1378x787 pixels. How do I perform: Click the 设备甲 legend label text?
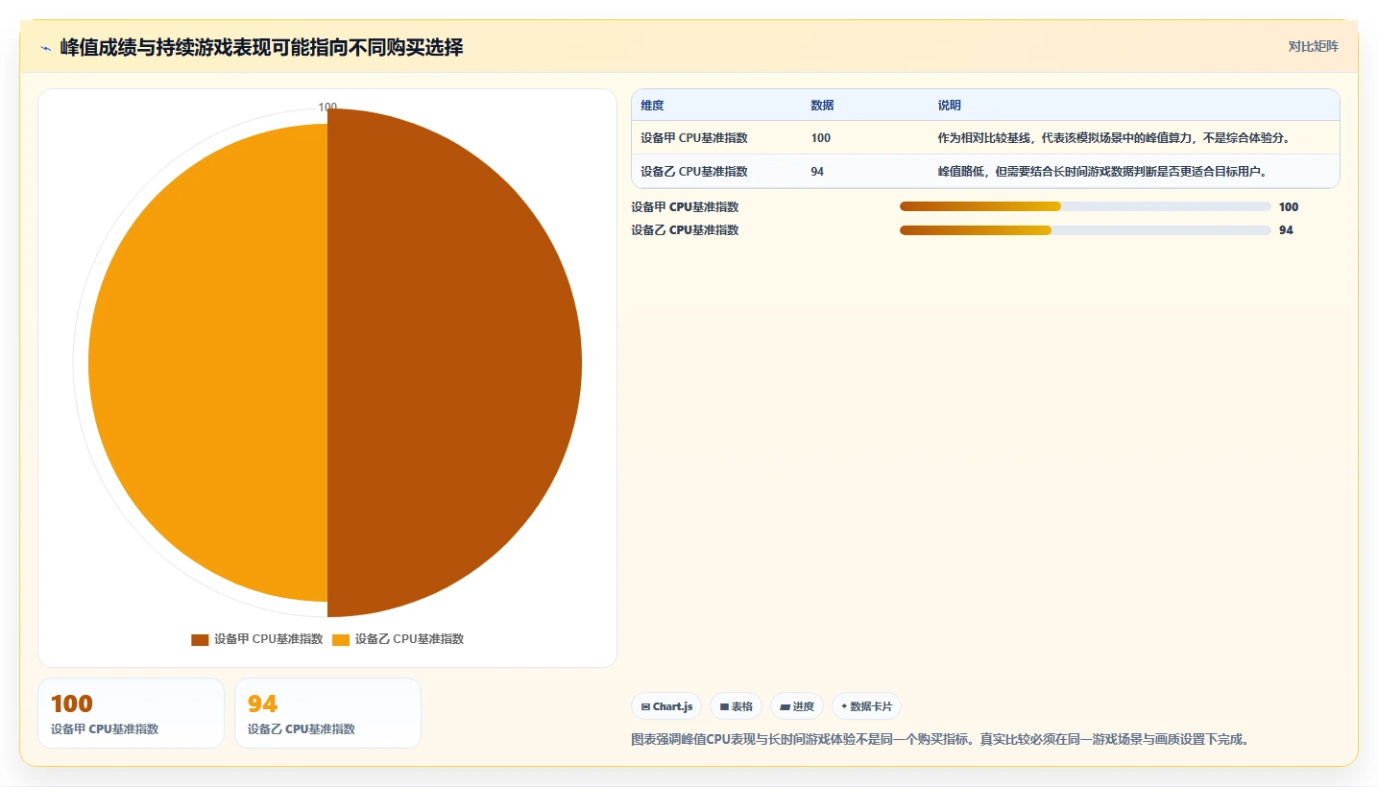click(x=268, y=639)
